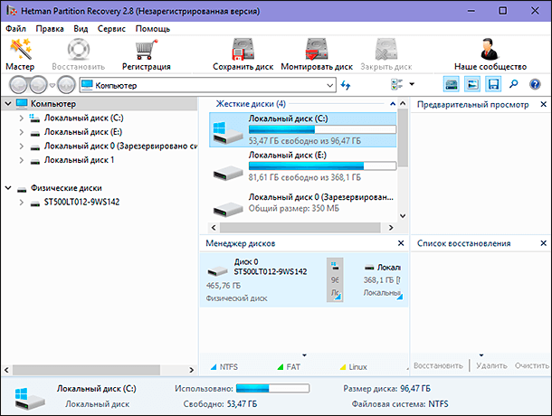Expand ST500LT012-9WS142 tree node
The width and height of the screenshot is (552, 416).
[x=21, y=203]
